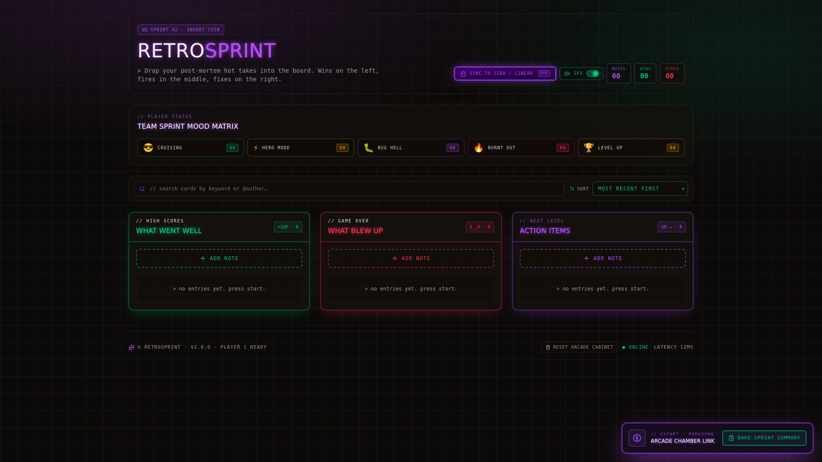Click the sort arrows icon beside SORT

point(572,189)
